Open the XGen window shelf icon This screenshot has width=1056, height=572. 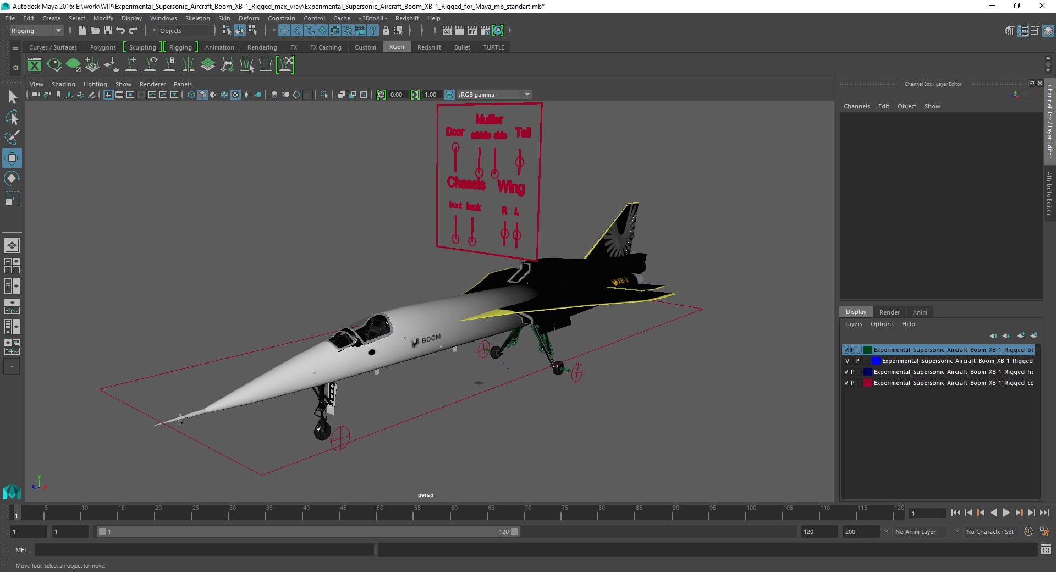pos(35,65)
